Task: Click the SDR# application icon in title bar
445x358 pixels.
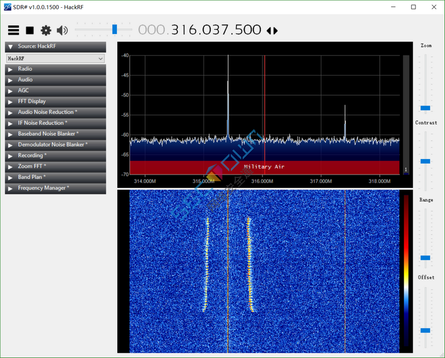Action: click(7, 7)
